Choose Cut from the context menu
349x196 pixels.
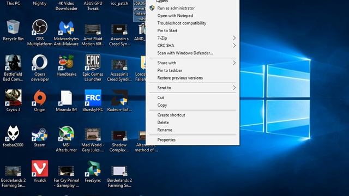pyautogui.click(x=192, y=97)
